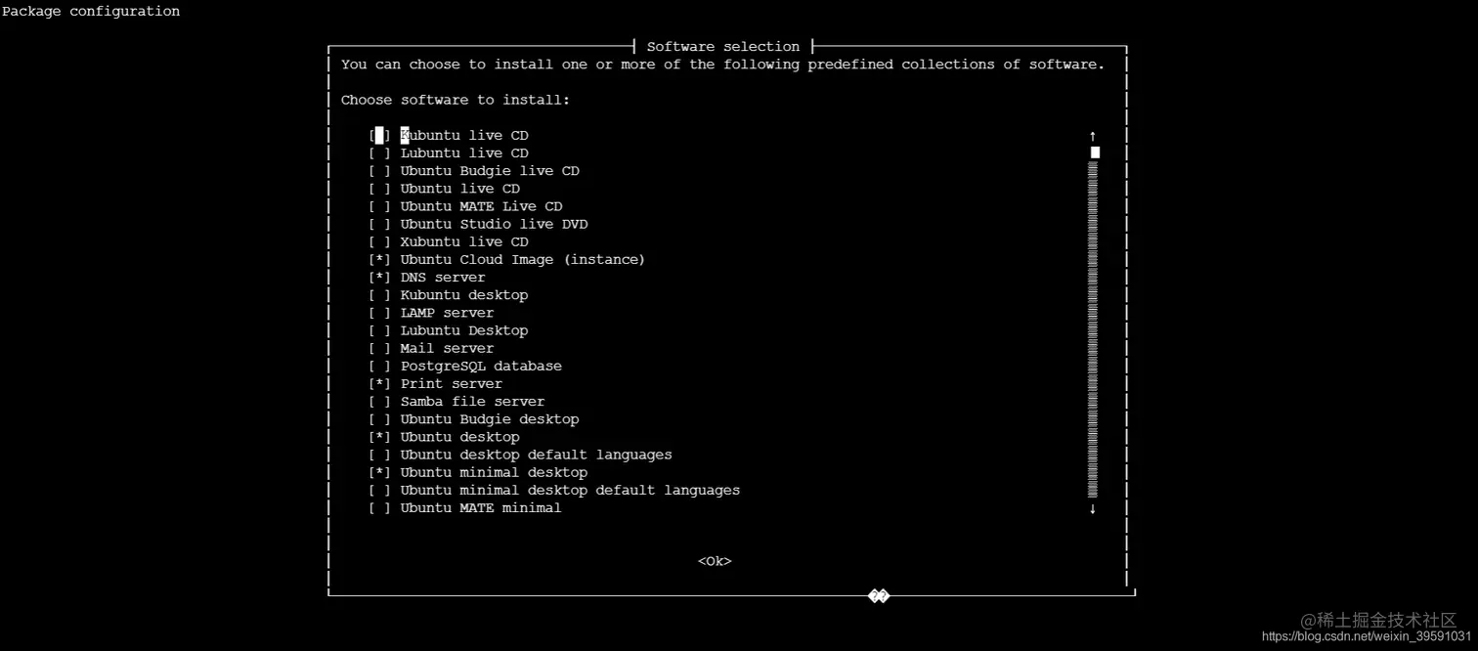Check the Ubuntu Budgie desktop box
This screenshot has height=651, width=1478.
[x=380, y=419]
